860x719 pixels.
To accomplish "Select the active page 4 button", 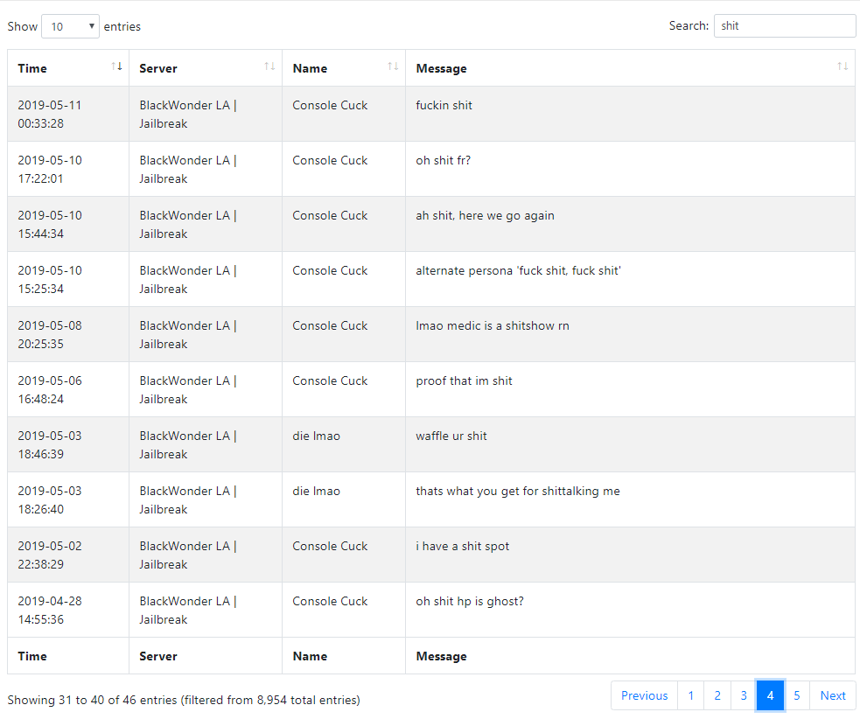I will [770, 695].
